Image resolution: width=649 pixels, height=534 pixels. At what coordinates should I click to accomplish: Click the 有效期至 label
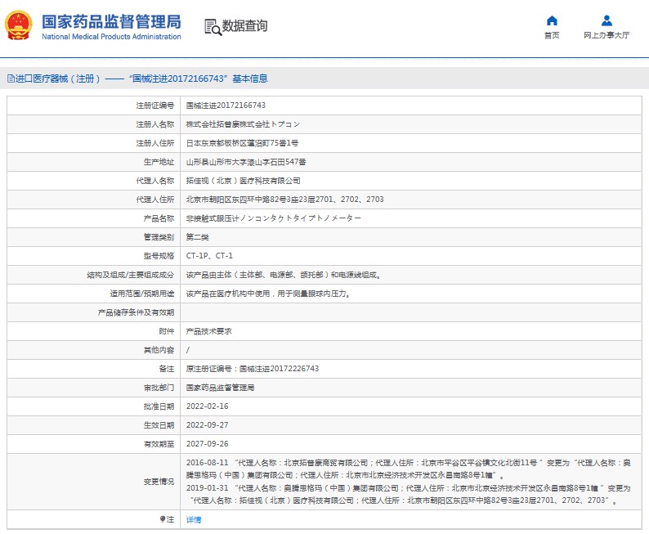coord(159,444)
